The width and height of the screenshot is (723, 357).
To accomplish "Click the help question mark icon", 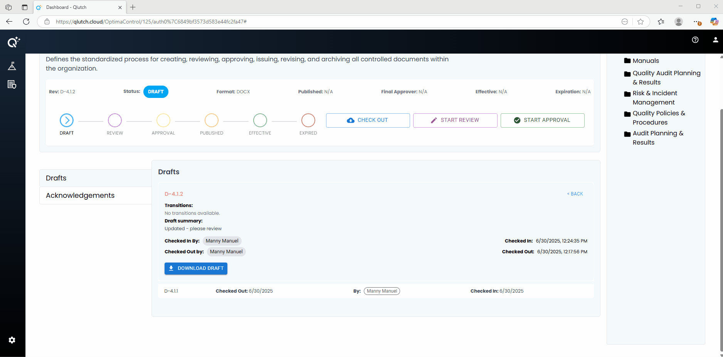I will click(x=695, y=40).
